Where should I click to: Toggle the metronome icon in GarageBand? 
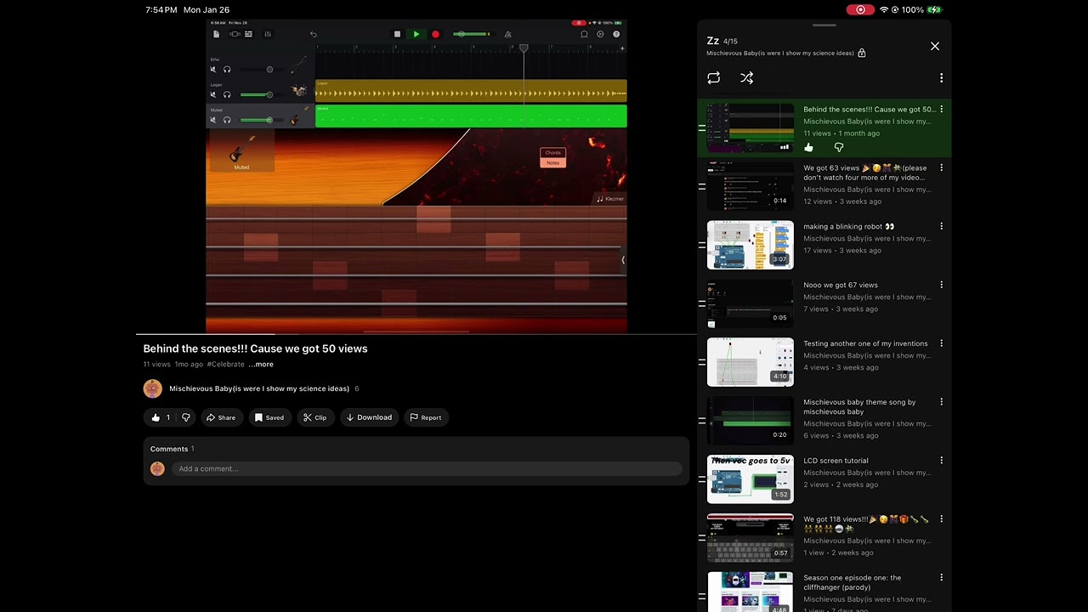507,34
